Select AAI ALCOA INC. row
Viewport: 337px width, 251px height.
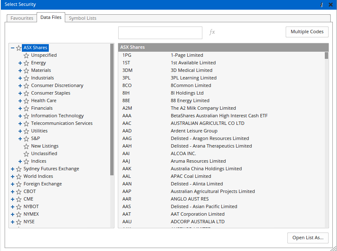221,153
